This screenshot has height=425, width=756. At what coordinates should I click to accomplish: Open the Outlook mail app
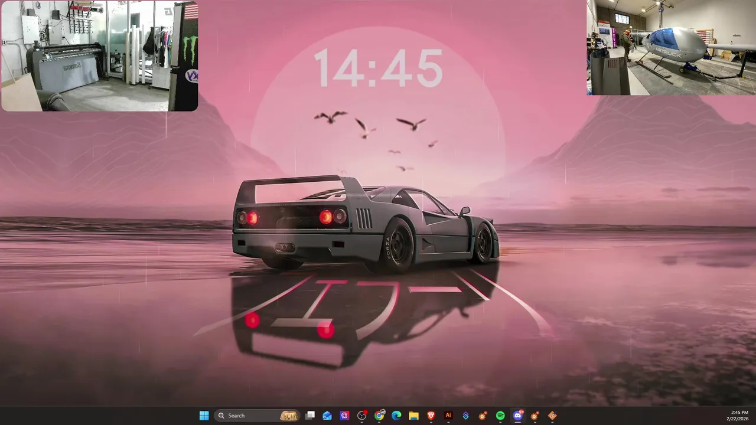327,416
